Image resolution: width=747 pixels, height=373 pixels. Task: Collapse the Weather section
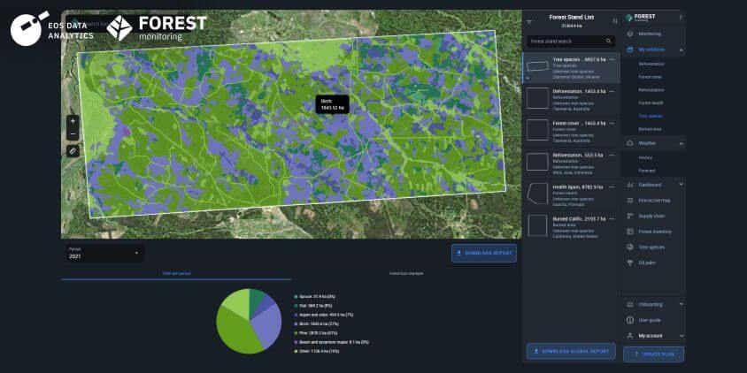681,143
